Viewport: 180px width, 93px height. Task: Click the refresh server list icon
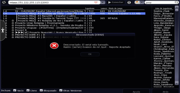pos(4,2)
